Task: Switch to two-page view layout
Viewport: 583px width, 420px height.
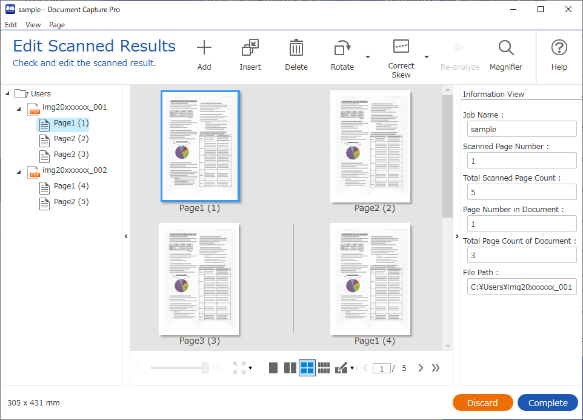Action: pos(290,368)
